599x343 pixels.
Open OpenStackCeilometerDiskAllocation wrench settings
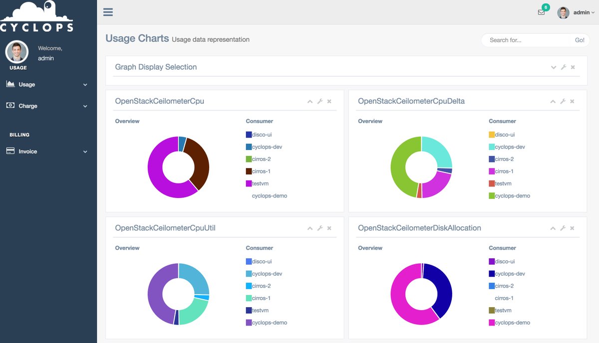[x=563, y=228]
